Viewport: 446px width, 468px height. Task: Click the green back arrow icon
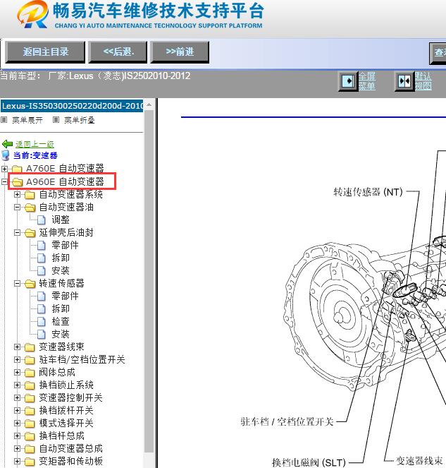click(7, 144)
